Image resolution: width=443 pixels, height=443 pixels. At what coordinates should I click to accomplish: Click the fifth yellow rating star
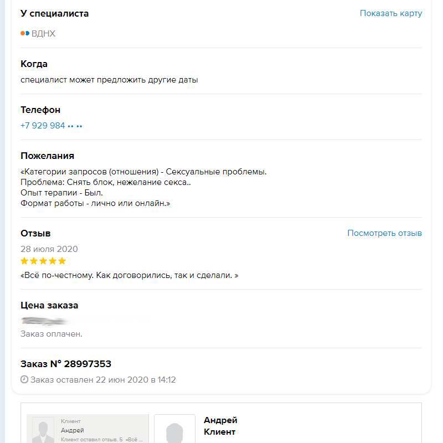tap(62, 261)
